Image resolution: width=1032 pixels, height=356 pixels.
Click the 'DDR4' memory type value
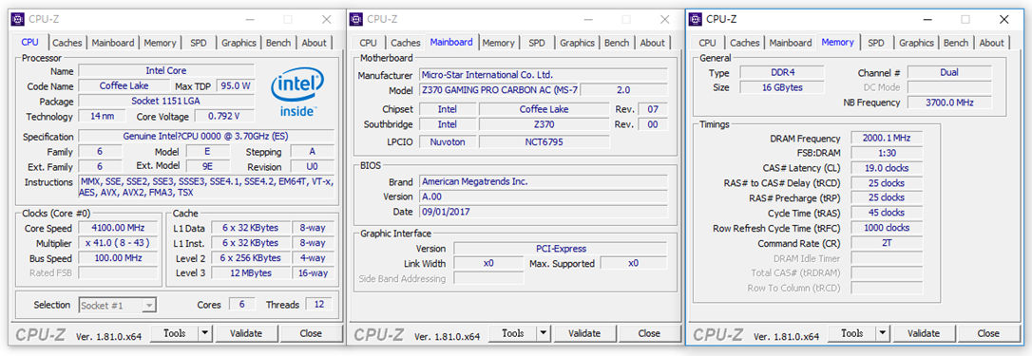pos(782,72)
